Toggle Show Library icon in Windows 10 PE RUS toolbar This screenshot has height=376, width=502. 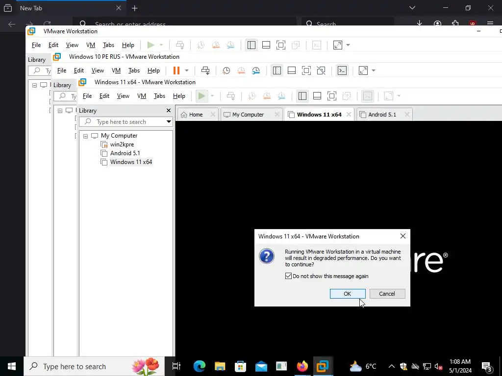(x=277, y=70)
